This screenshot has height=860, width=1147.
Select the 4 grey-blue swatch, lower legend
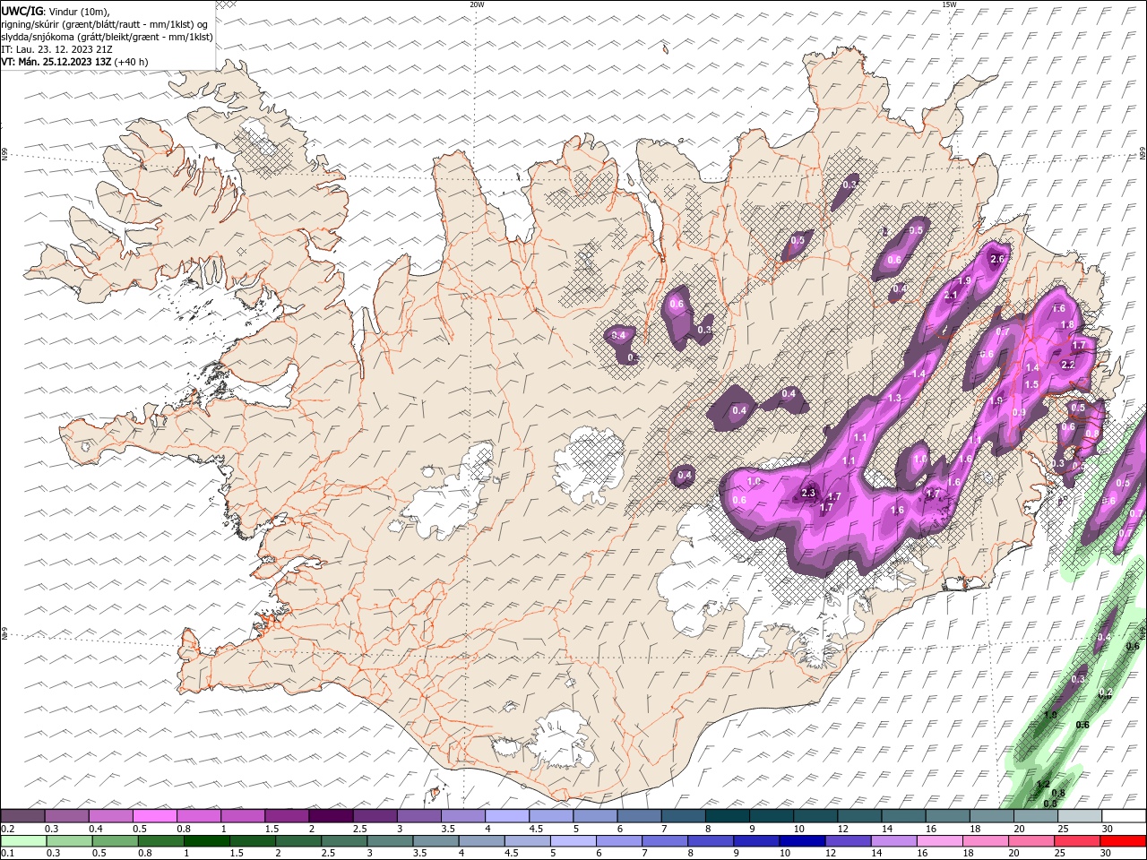pos(481,841)
